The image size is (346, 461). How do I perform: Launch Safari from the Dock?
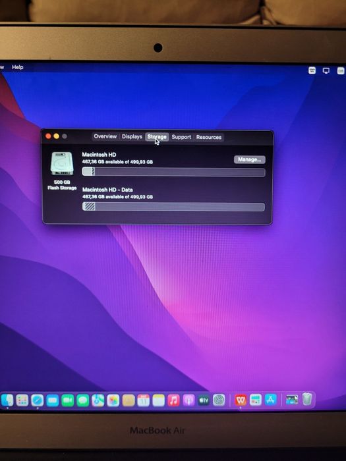(38, 400)
